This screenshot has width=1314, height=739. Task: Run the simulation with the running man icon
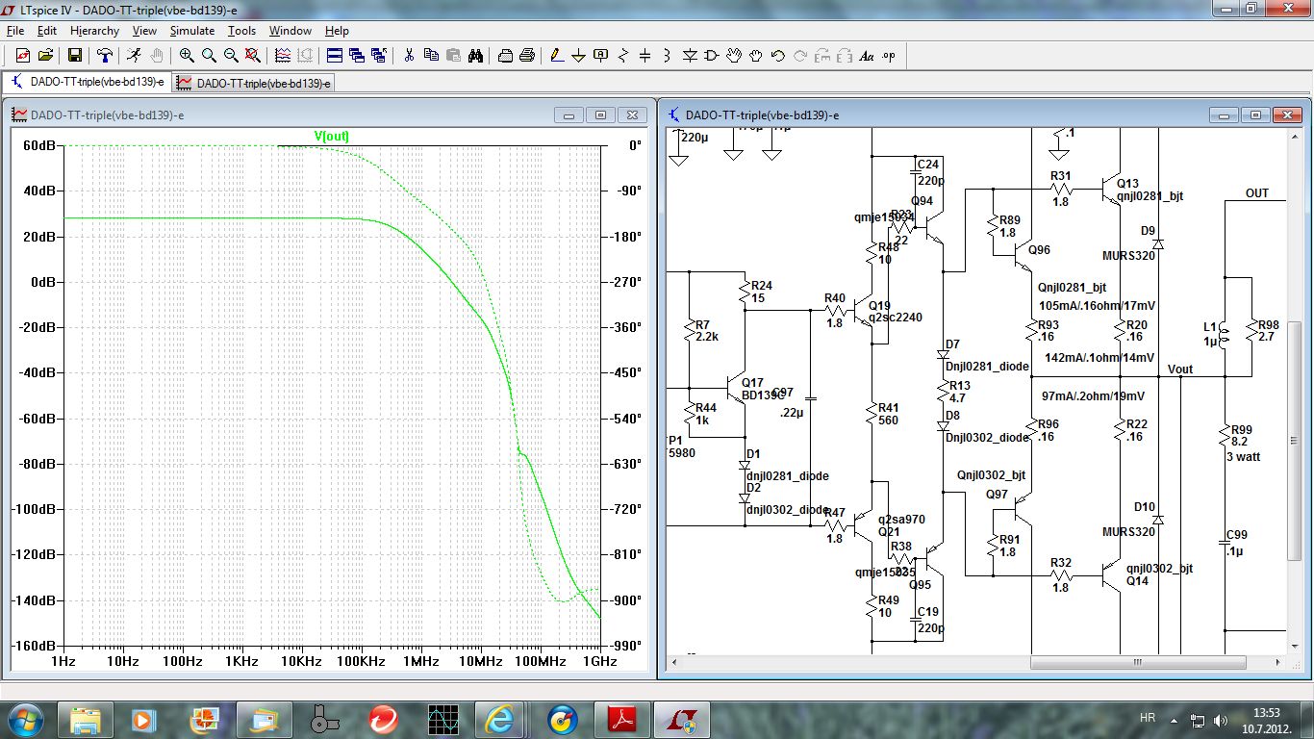(135, 56)
